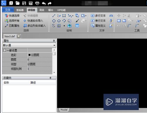Switch to the 输出 ribbon tab
The height and width of the screenshot is (113, 147).
(51, 10)
